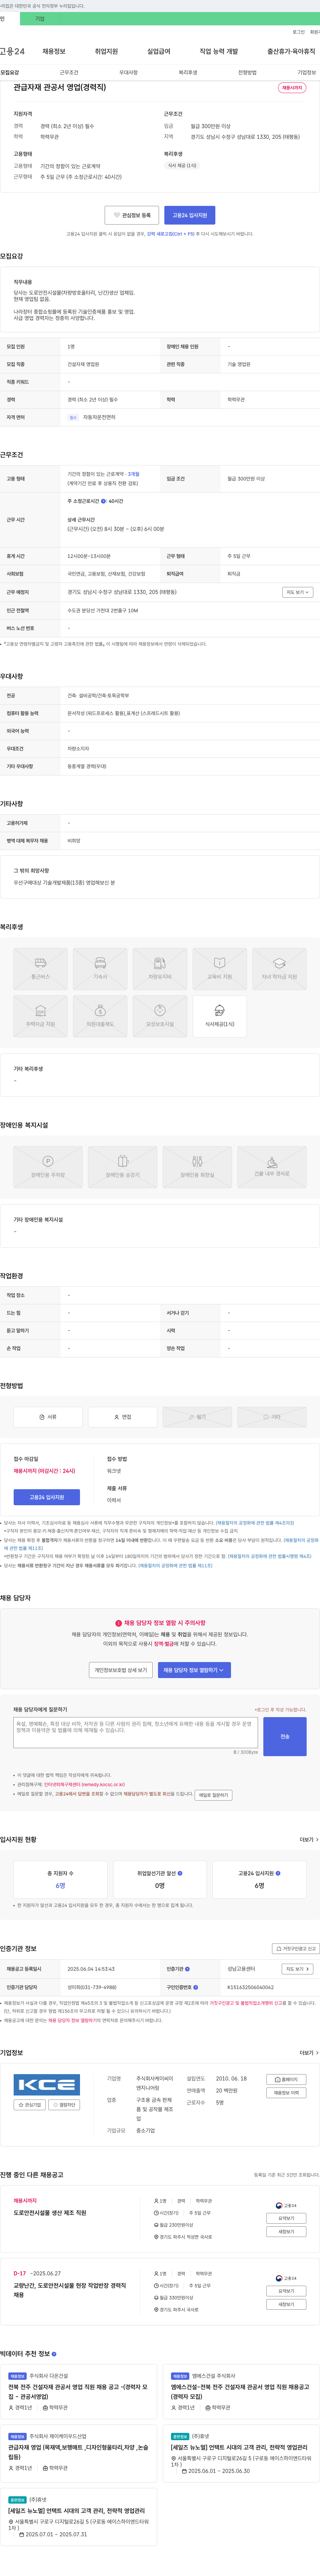This screenshot has height=2576, width=320.
Task: Click the 허위구인광고 신고 button
Action: pos(296,1949)
